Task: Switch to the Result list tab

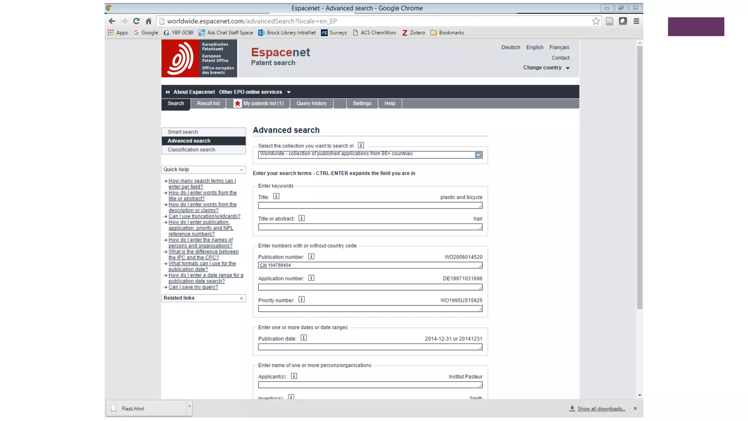Action: (208, 103)
